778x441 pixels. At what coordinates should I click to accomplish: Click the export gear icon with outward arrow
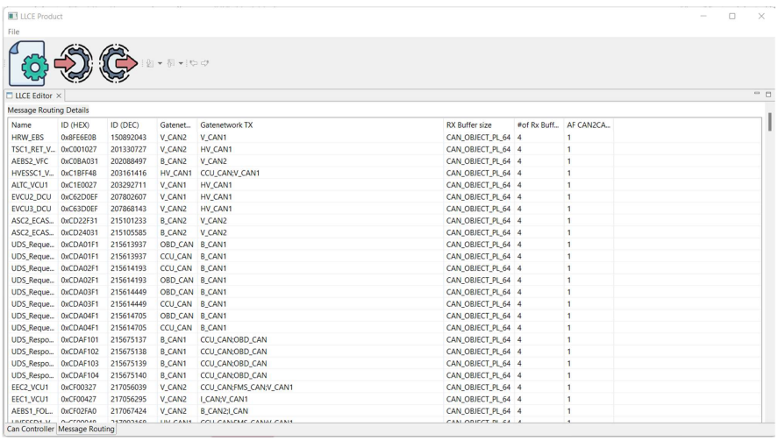(118, 64)
